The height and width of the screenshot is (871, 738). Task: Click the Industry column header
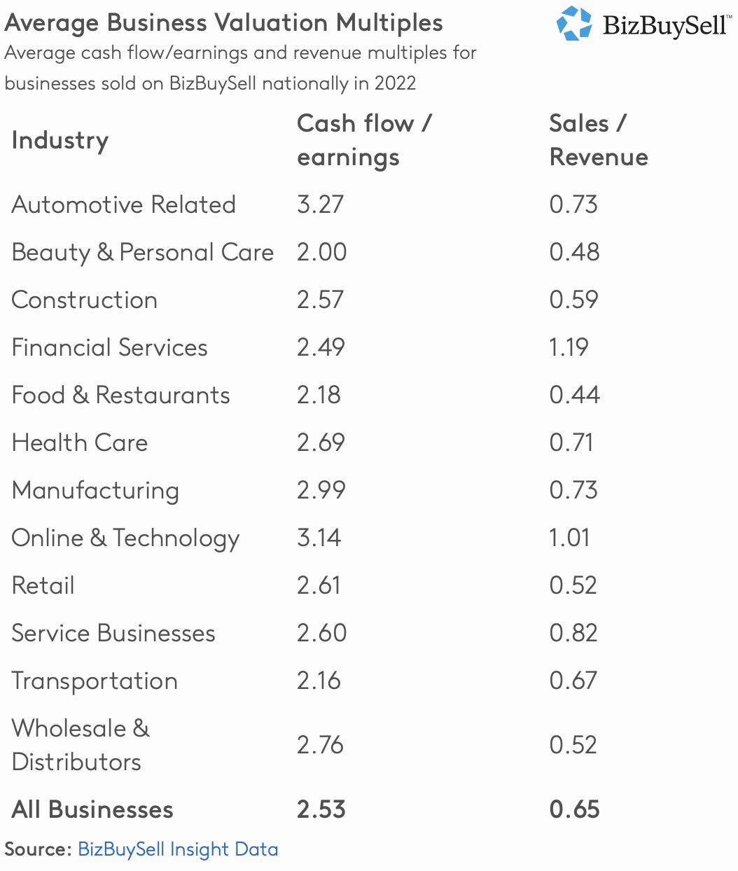60,140
